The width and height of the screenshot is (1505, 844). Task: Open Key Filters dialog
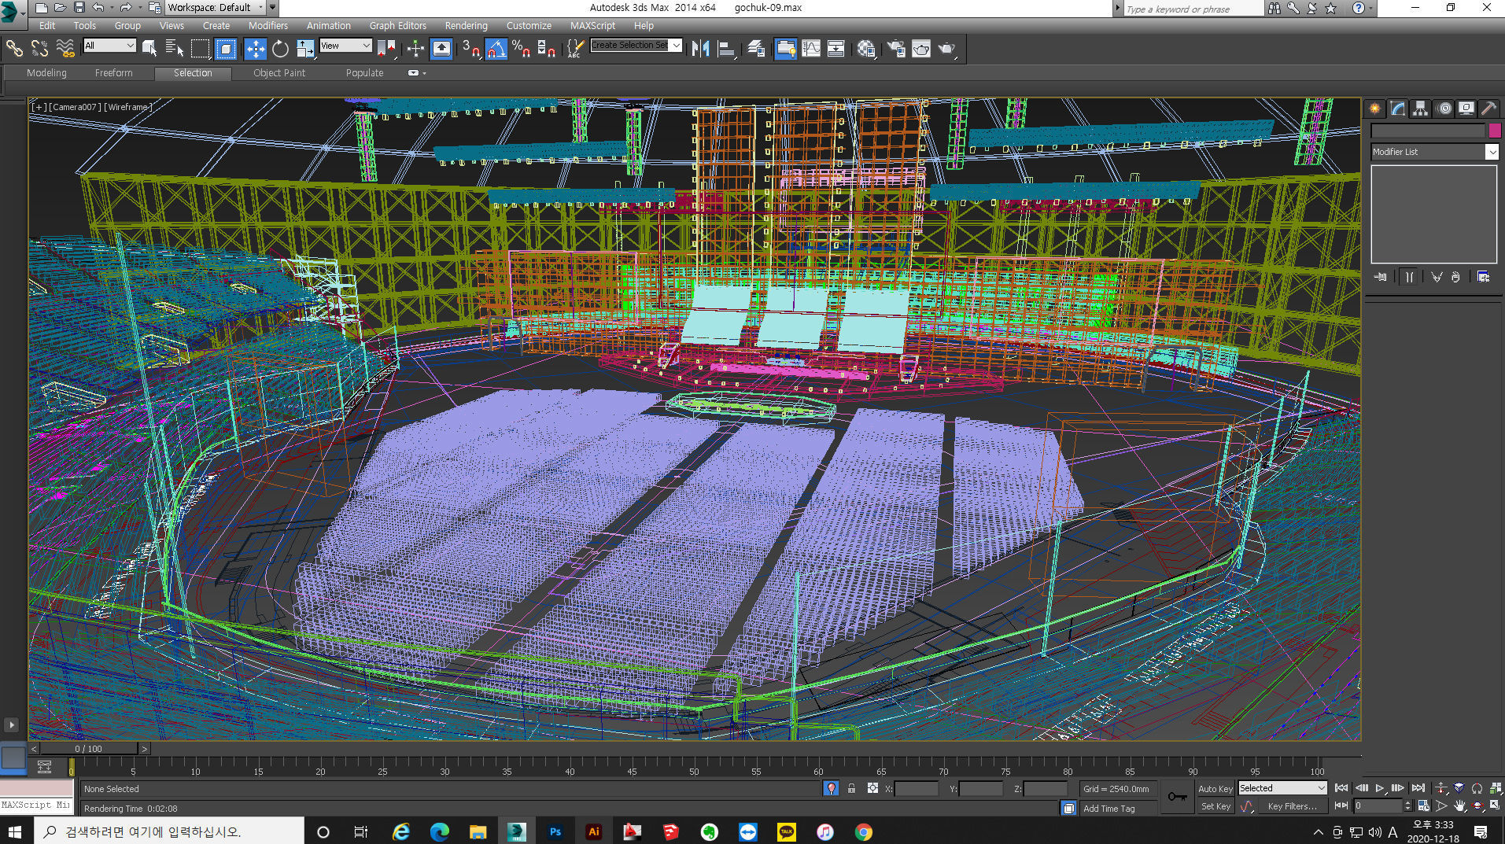pos(1291,806)
